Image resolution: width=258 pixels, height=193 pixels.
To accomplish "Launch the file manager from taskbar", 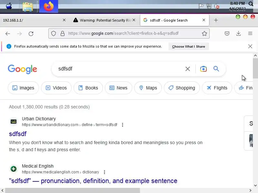I will pos(28,7).
